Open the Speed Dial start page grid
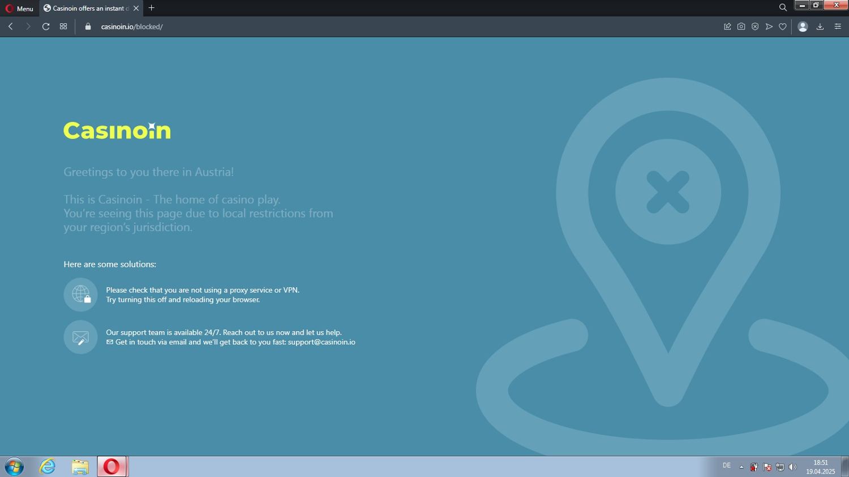 tap(63, 27)
